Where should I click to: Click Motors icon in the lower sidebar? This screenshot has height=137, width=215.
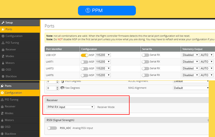[x=3, y=120]
